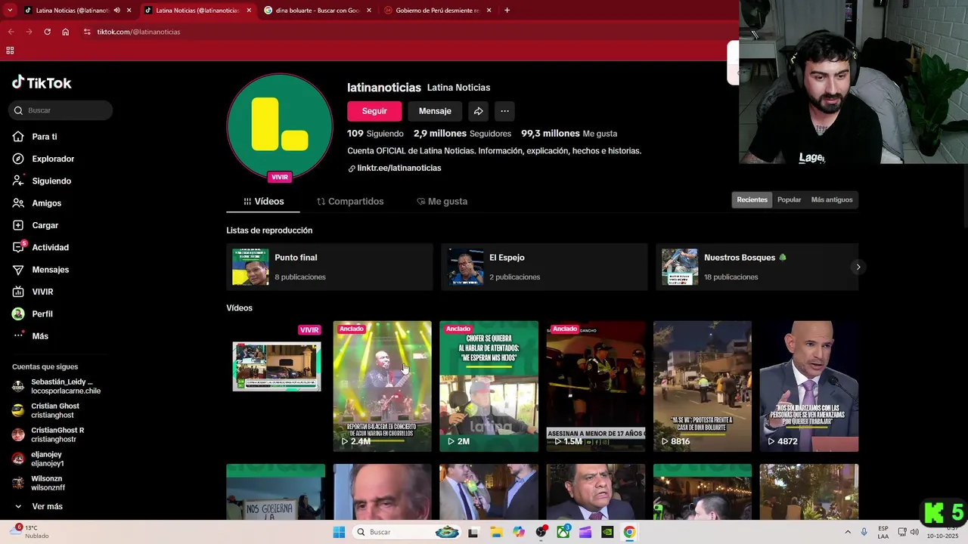
Task: Open Amigos in the sidebar
Action: coord(37,203)
